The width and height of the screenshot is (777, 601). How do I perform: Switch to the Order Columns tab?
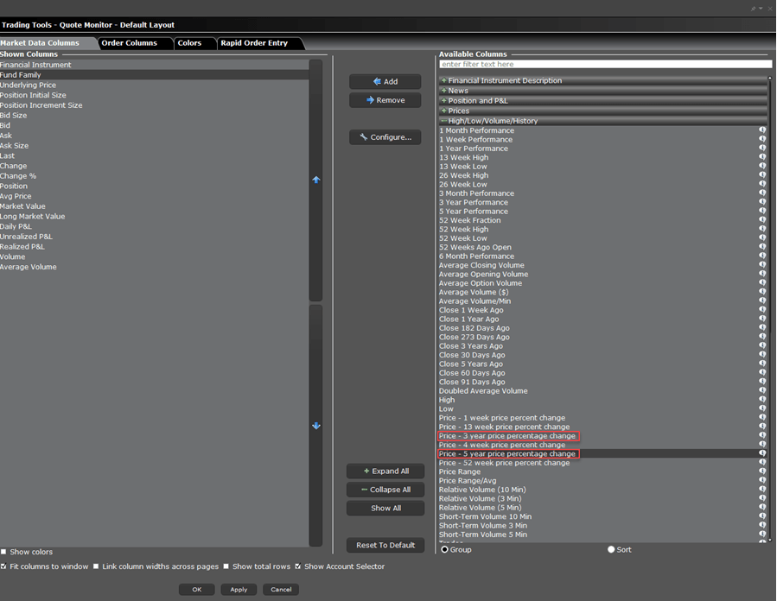129,43
